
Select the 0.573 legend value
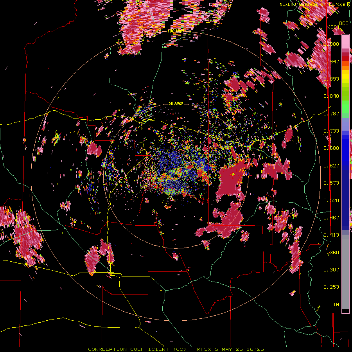coord(331,183)
